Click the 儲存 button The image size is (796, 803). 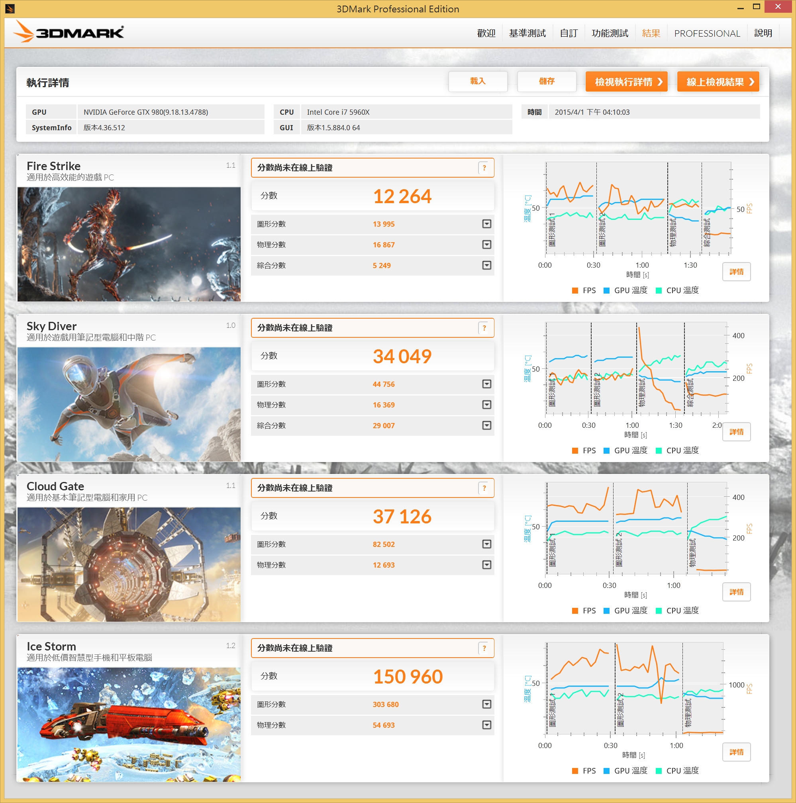(x=547, y=82)
